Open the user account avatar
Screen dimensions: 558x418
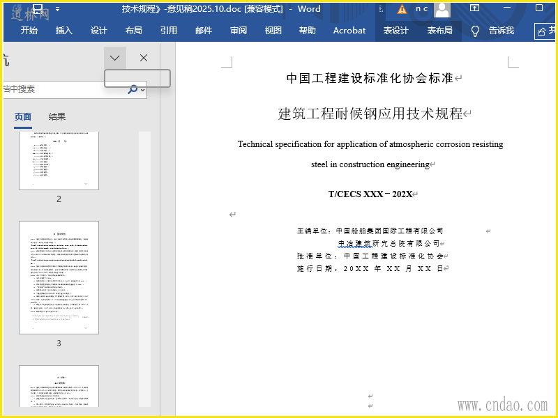[442, 9]
